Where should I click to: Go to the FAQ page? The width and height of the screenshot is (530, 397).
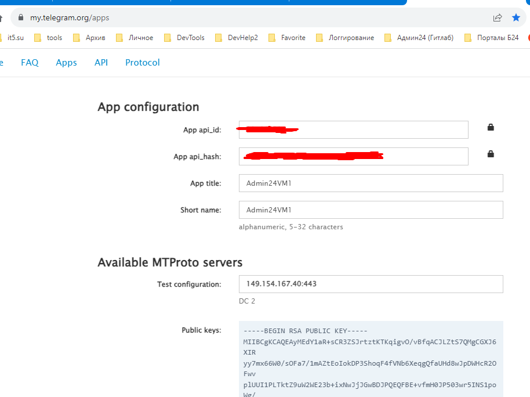click(30, 63)
